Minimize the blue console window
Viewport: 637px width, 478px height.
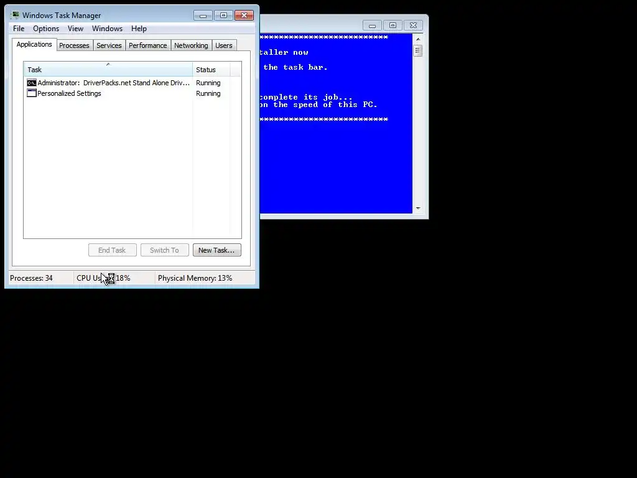pyautogui.click(x=372, y=25)
